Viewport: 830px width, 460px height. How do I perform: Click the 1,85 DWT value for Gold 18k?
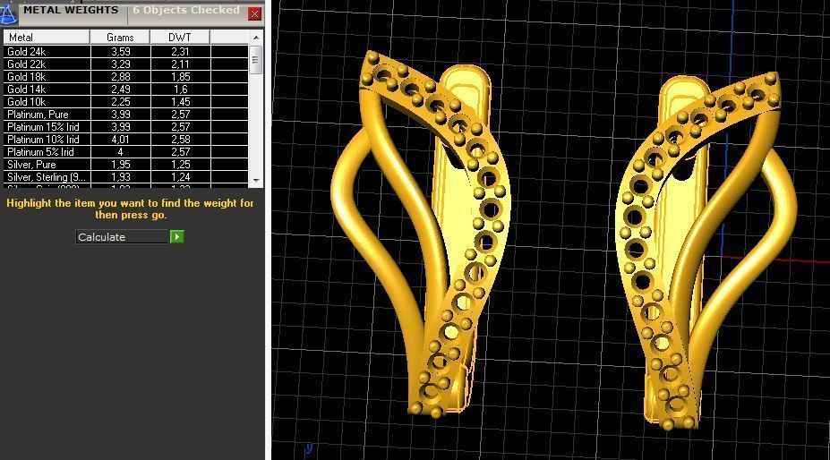(x=181, y=77)
